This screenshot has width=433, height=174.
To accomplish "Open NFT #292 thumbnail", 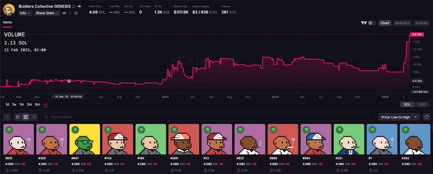I will [x=415, y=139].
